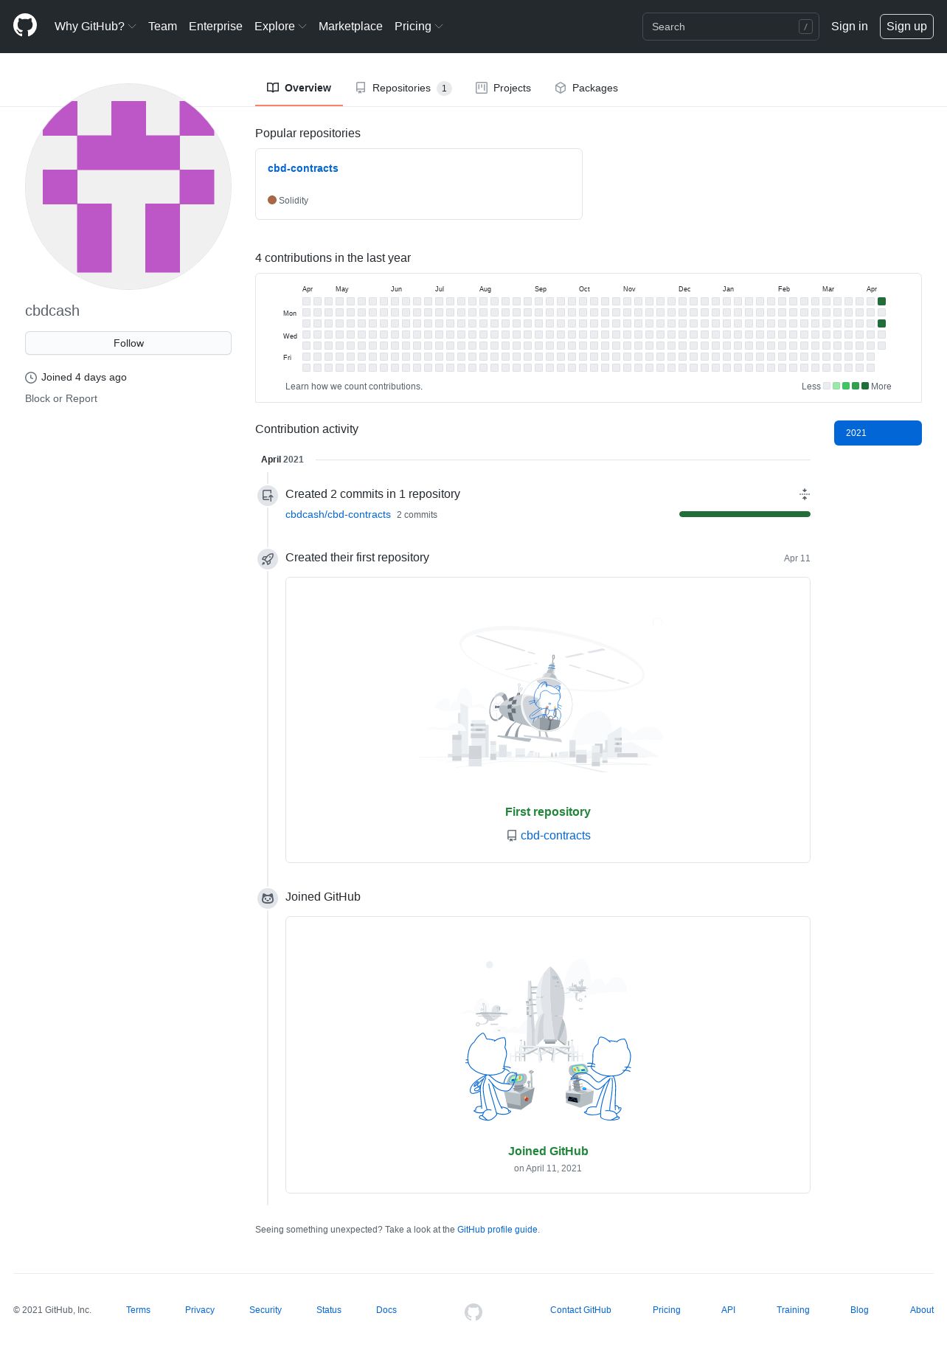Click the commits collapse icon in activity
Screen dimensions: 947x1358
[805, 494]
